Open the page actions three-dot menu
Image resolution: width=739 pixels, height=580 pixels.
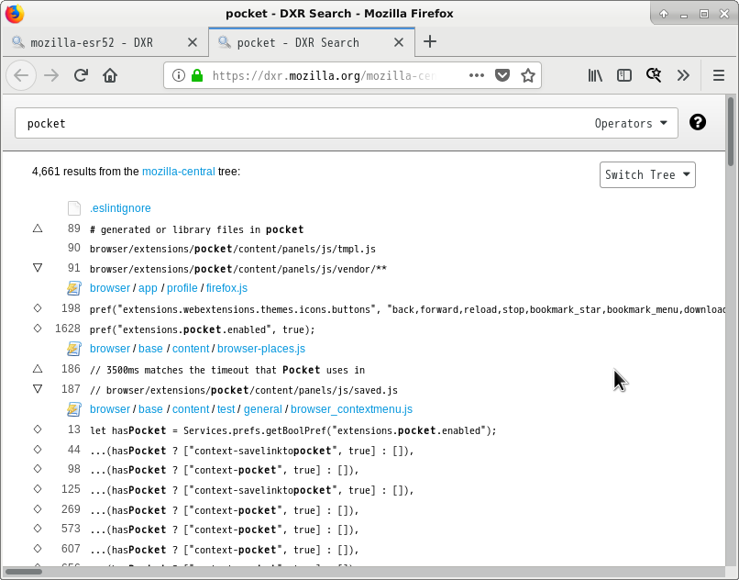click(x=477, y=75)
